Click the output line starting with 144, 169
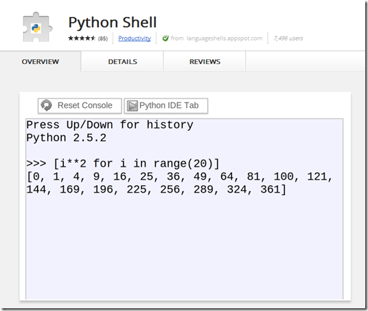 tap(157, 189)
